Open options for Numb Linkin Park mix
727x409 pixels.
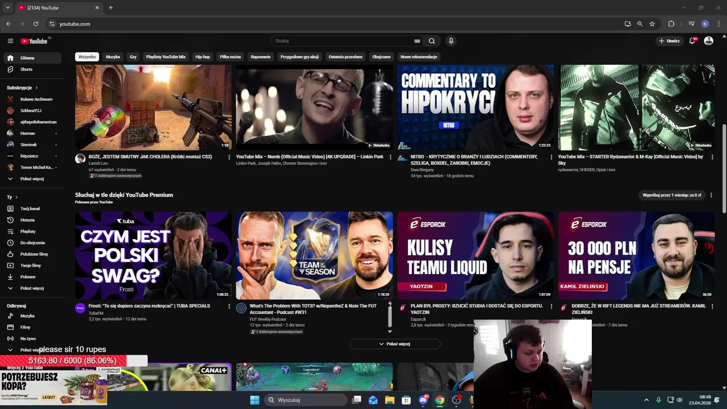(390, 157)
